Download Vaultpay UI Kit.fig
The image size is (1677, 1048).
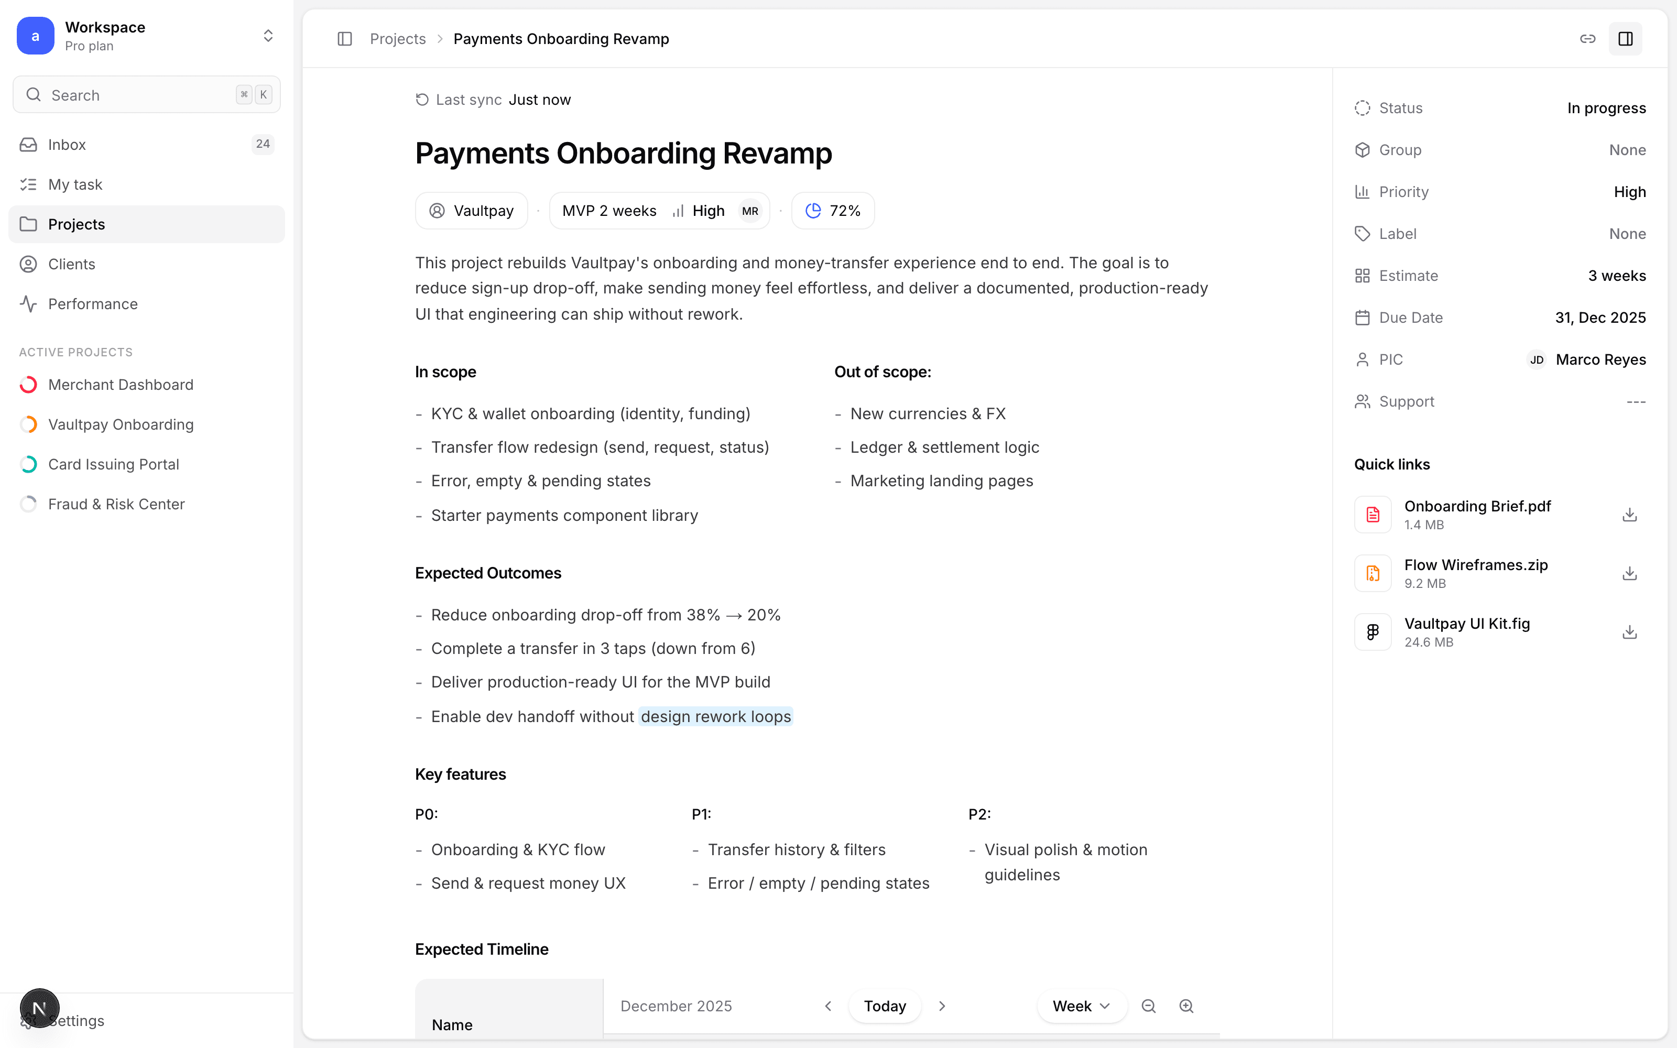1629,632
